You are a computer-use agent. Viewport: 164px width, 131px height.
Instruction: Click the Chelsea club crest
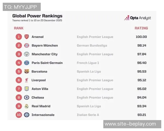coord(27,97)
